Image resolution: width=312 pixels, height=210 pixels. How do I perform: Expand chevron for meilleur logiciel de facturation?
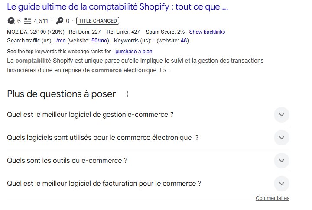pyautogui.click(x=282, y=184)
